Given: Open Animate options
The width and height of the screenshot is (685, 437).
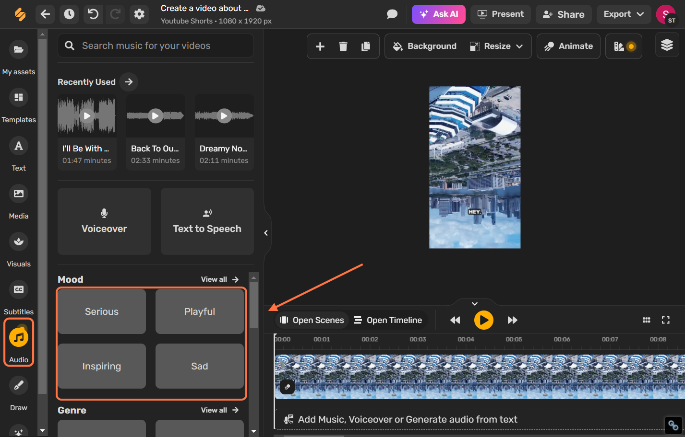Looking at the screenshot, I should click(568, 46).
